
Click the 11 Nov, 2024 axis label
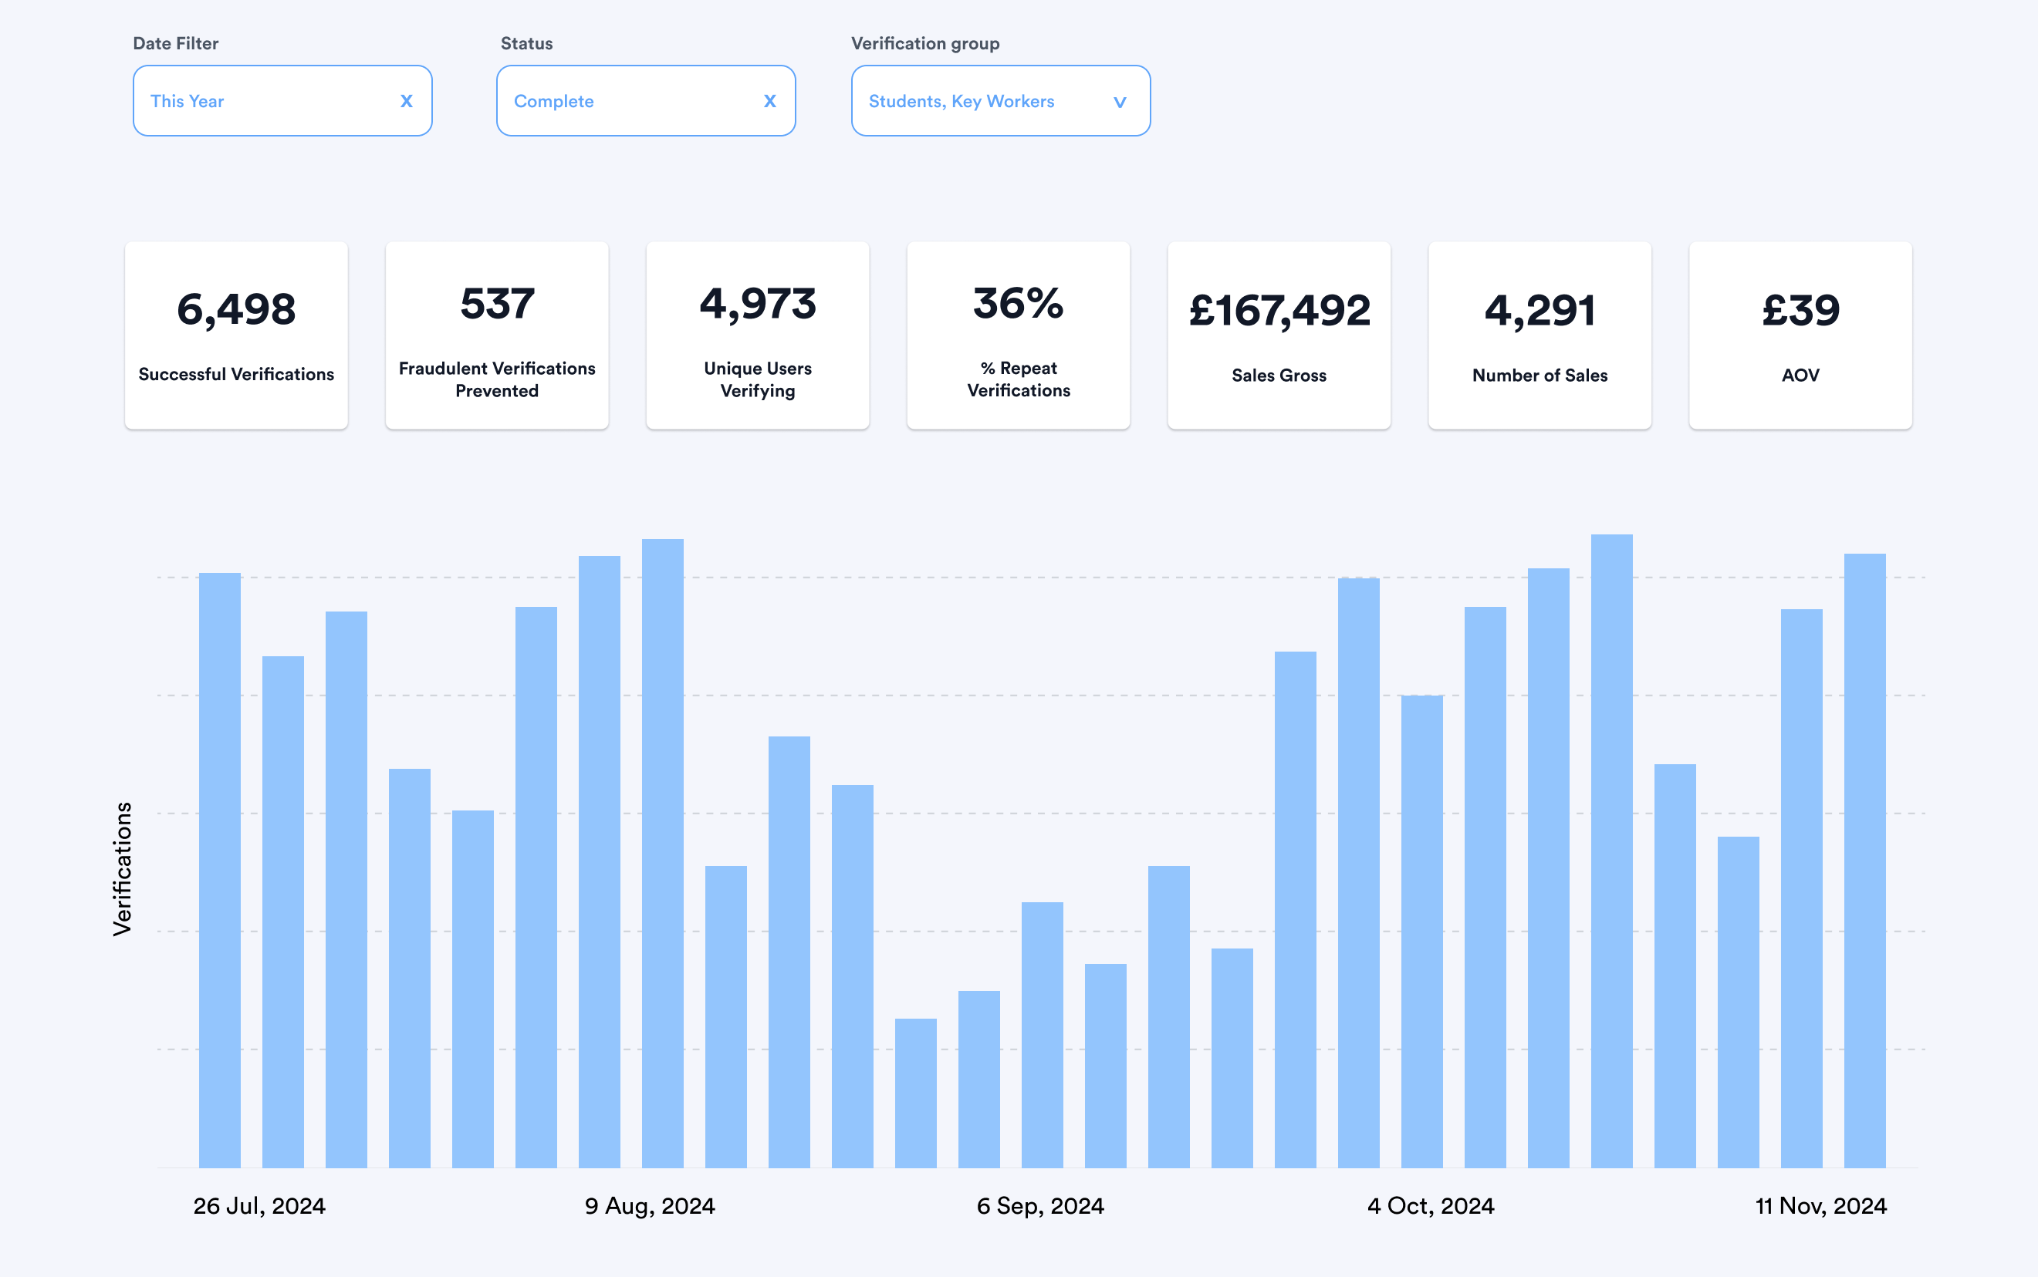[x=1821, y=1206]
